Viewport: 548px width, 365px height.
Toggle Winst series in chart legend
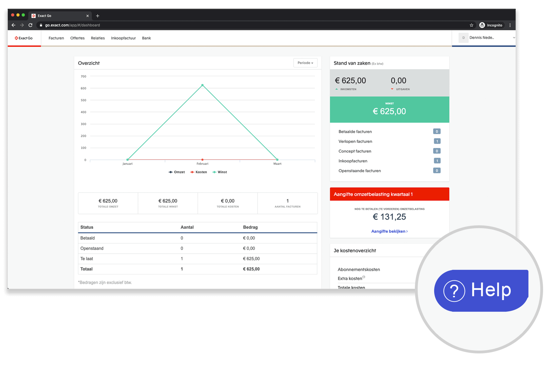click(x=220, y=172)
